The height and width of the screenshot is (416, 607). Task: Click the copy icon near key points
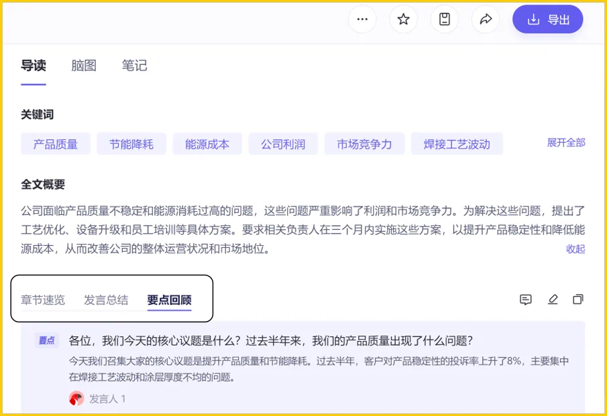(x=578, y=299)
